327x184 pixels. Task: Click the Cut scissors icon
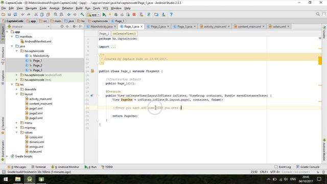pos(36,14)
